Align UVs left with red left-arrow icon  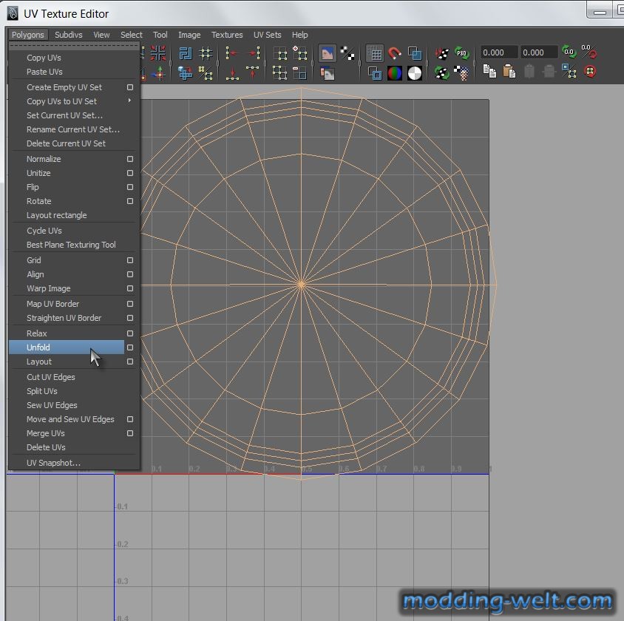tap(232, 53)
